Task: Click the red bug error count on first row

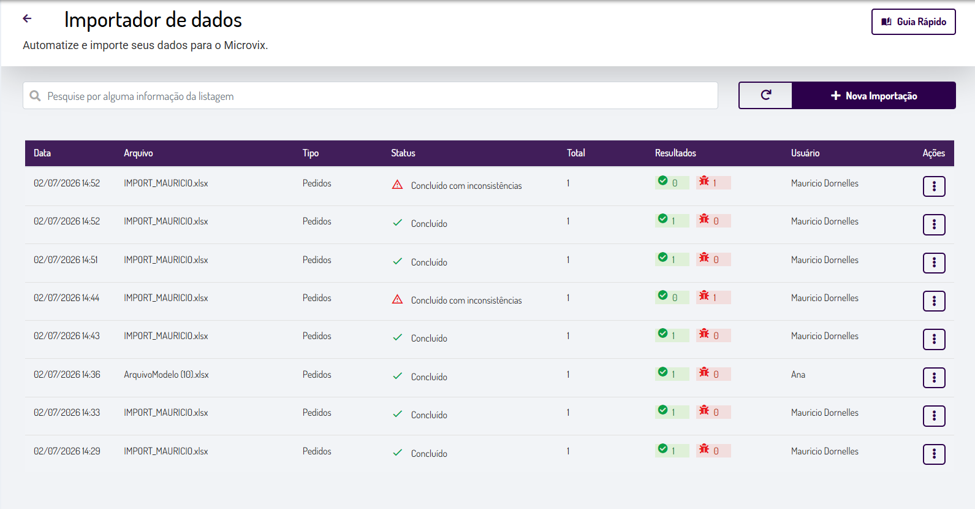Action: coord(713,182)
